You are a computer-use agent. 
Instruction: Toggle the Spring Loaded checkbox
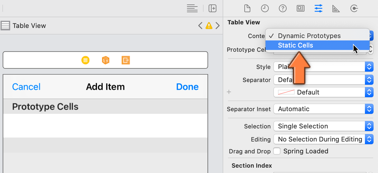coord(277,151)
